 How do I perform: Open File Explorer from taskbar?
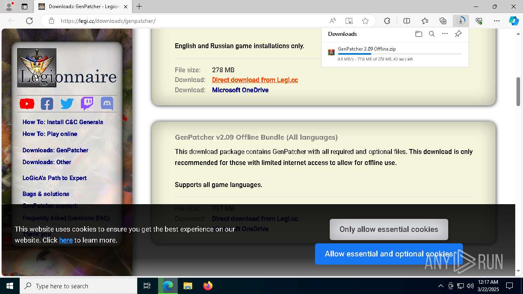(x=188, y=286)
